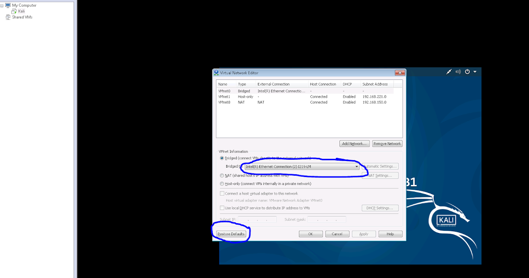
Task: Open the Kali panel status dropdown arrow
Action: point(476,71)
